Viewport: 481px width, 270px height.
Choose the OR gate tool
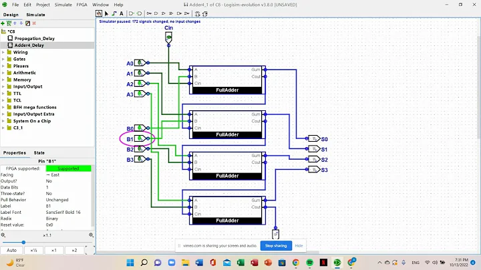(x=164, y=13)
